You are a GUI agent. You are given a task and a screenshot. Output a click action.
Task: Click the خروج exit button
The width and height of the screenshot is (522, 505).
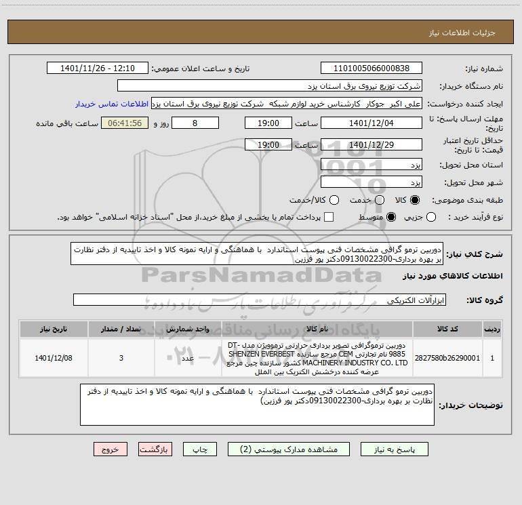(111, 449)
